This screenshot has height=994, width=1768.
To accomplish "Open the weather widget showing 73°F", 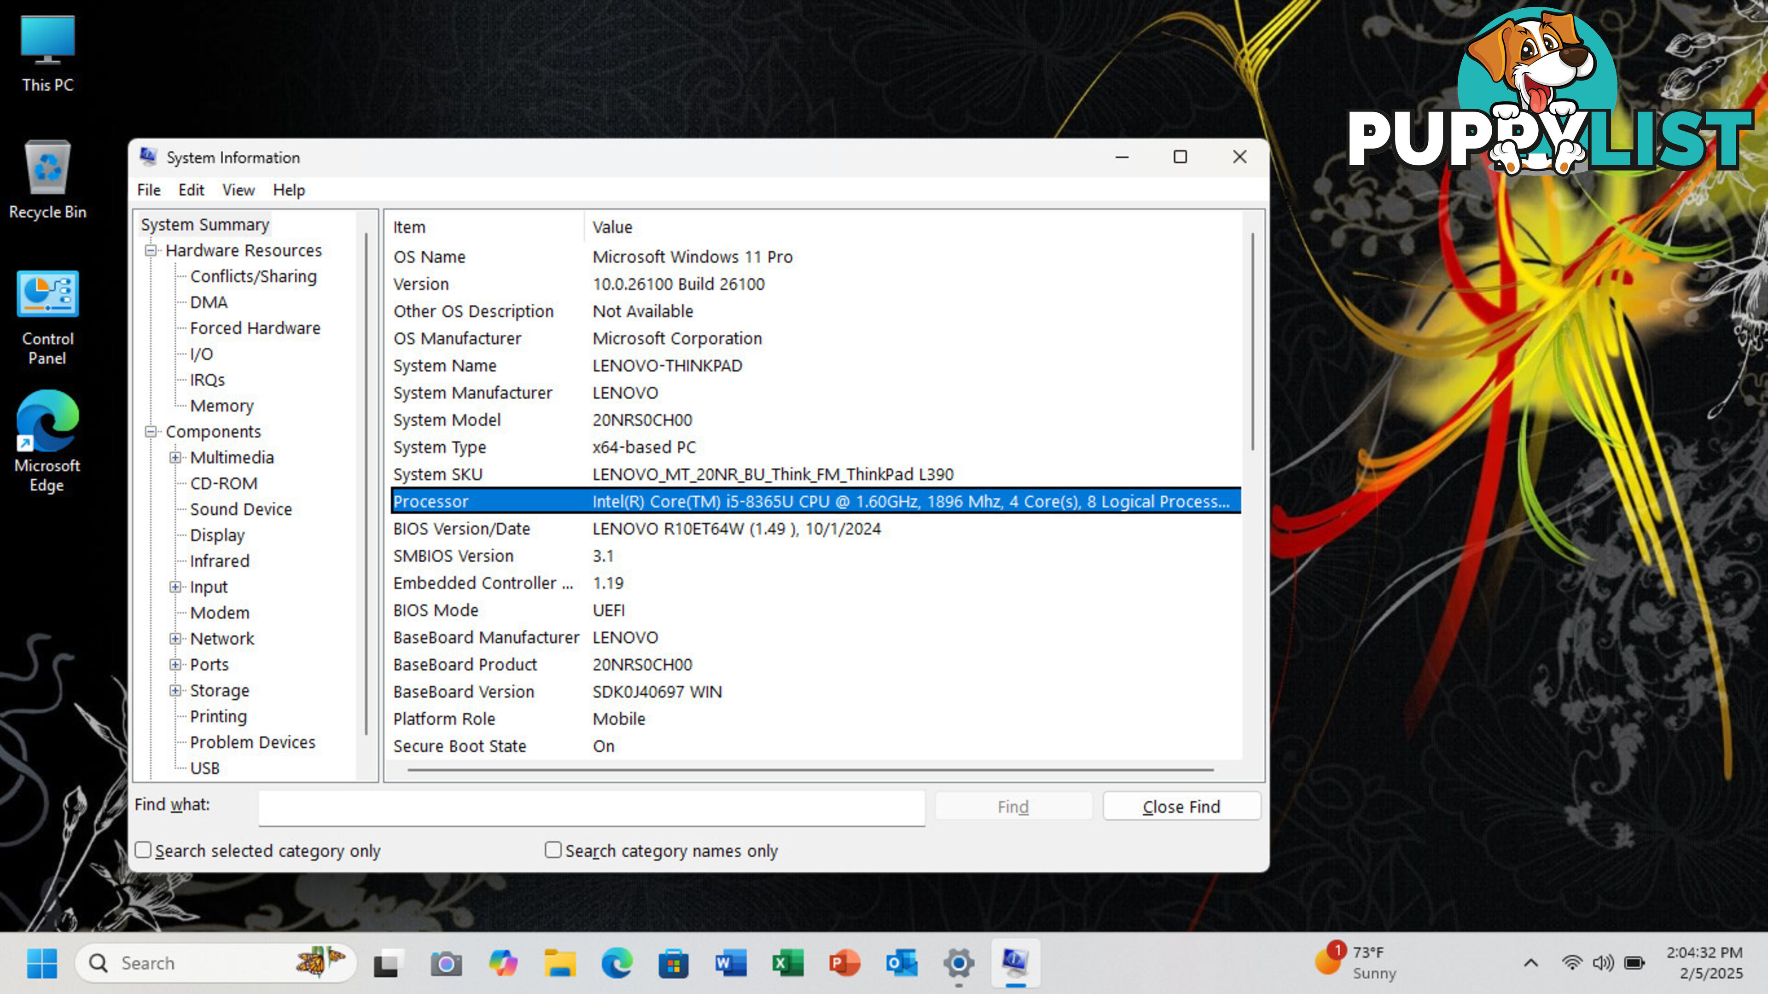I will (x=1356, y=962).
